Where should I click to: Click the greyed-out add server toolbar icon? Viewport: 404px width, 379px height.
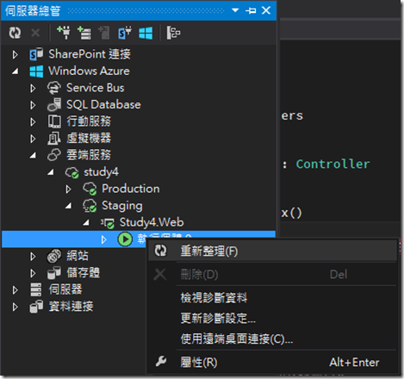point(104,33)
